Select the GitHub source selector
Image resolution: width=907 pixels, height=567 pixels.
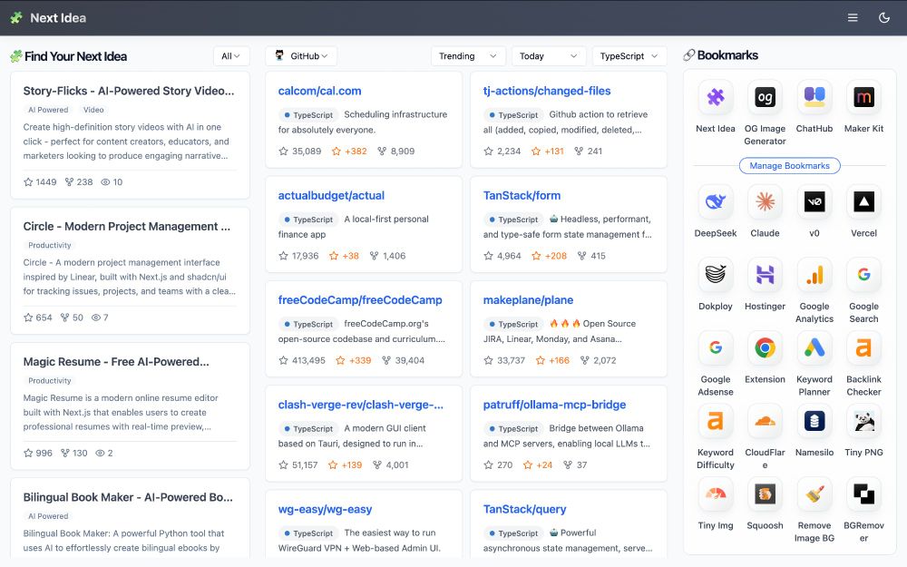[302, 55]
